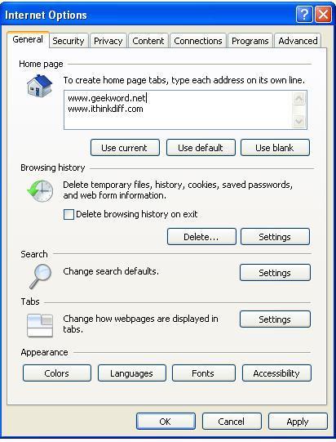
Task: Click the Tabs window icon
Action: click(x=40, y=326)
